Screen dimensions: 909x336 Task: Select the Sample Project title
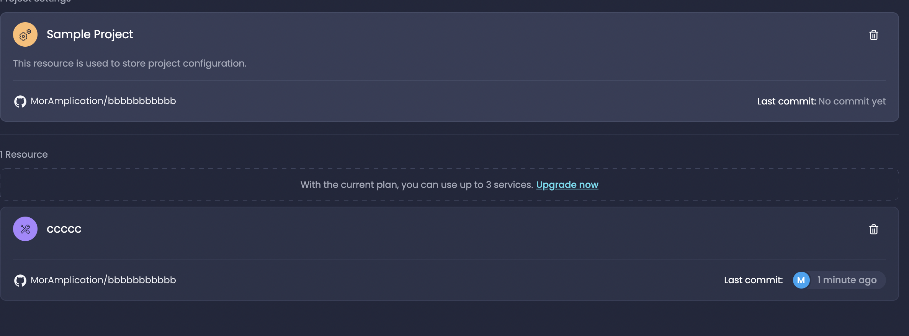[x=90, y=34]
